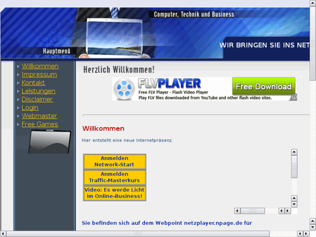Click the inner frame scroll-right arrow
Viewport: 316px width, 237px height.
coord(288,211)
